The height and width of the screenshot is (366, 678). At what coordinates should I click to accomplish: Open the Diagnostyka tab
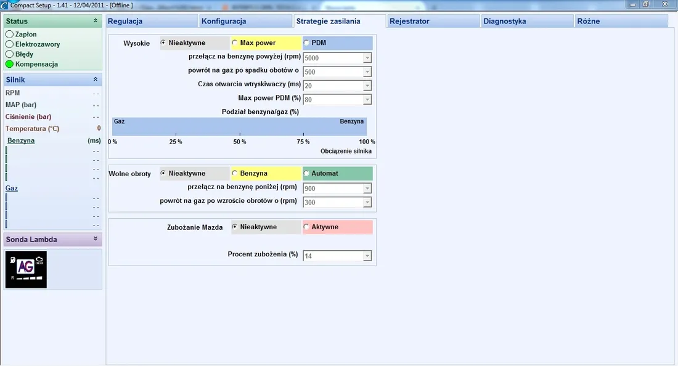click(x=527, y=20)
